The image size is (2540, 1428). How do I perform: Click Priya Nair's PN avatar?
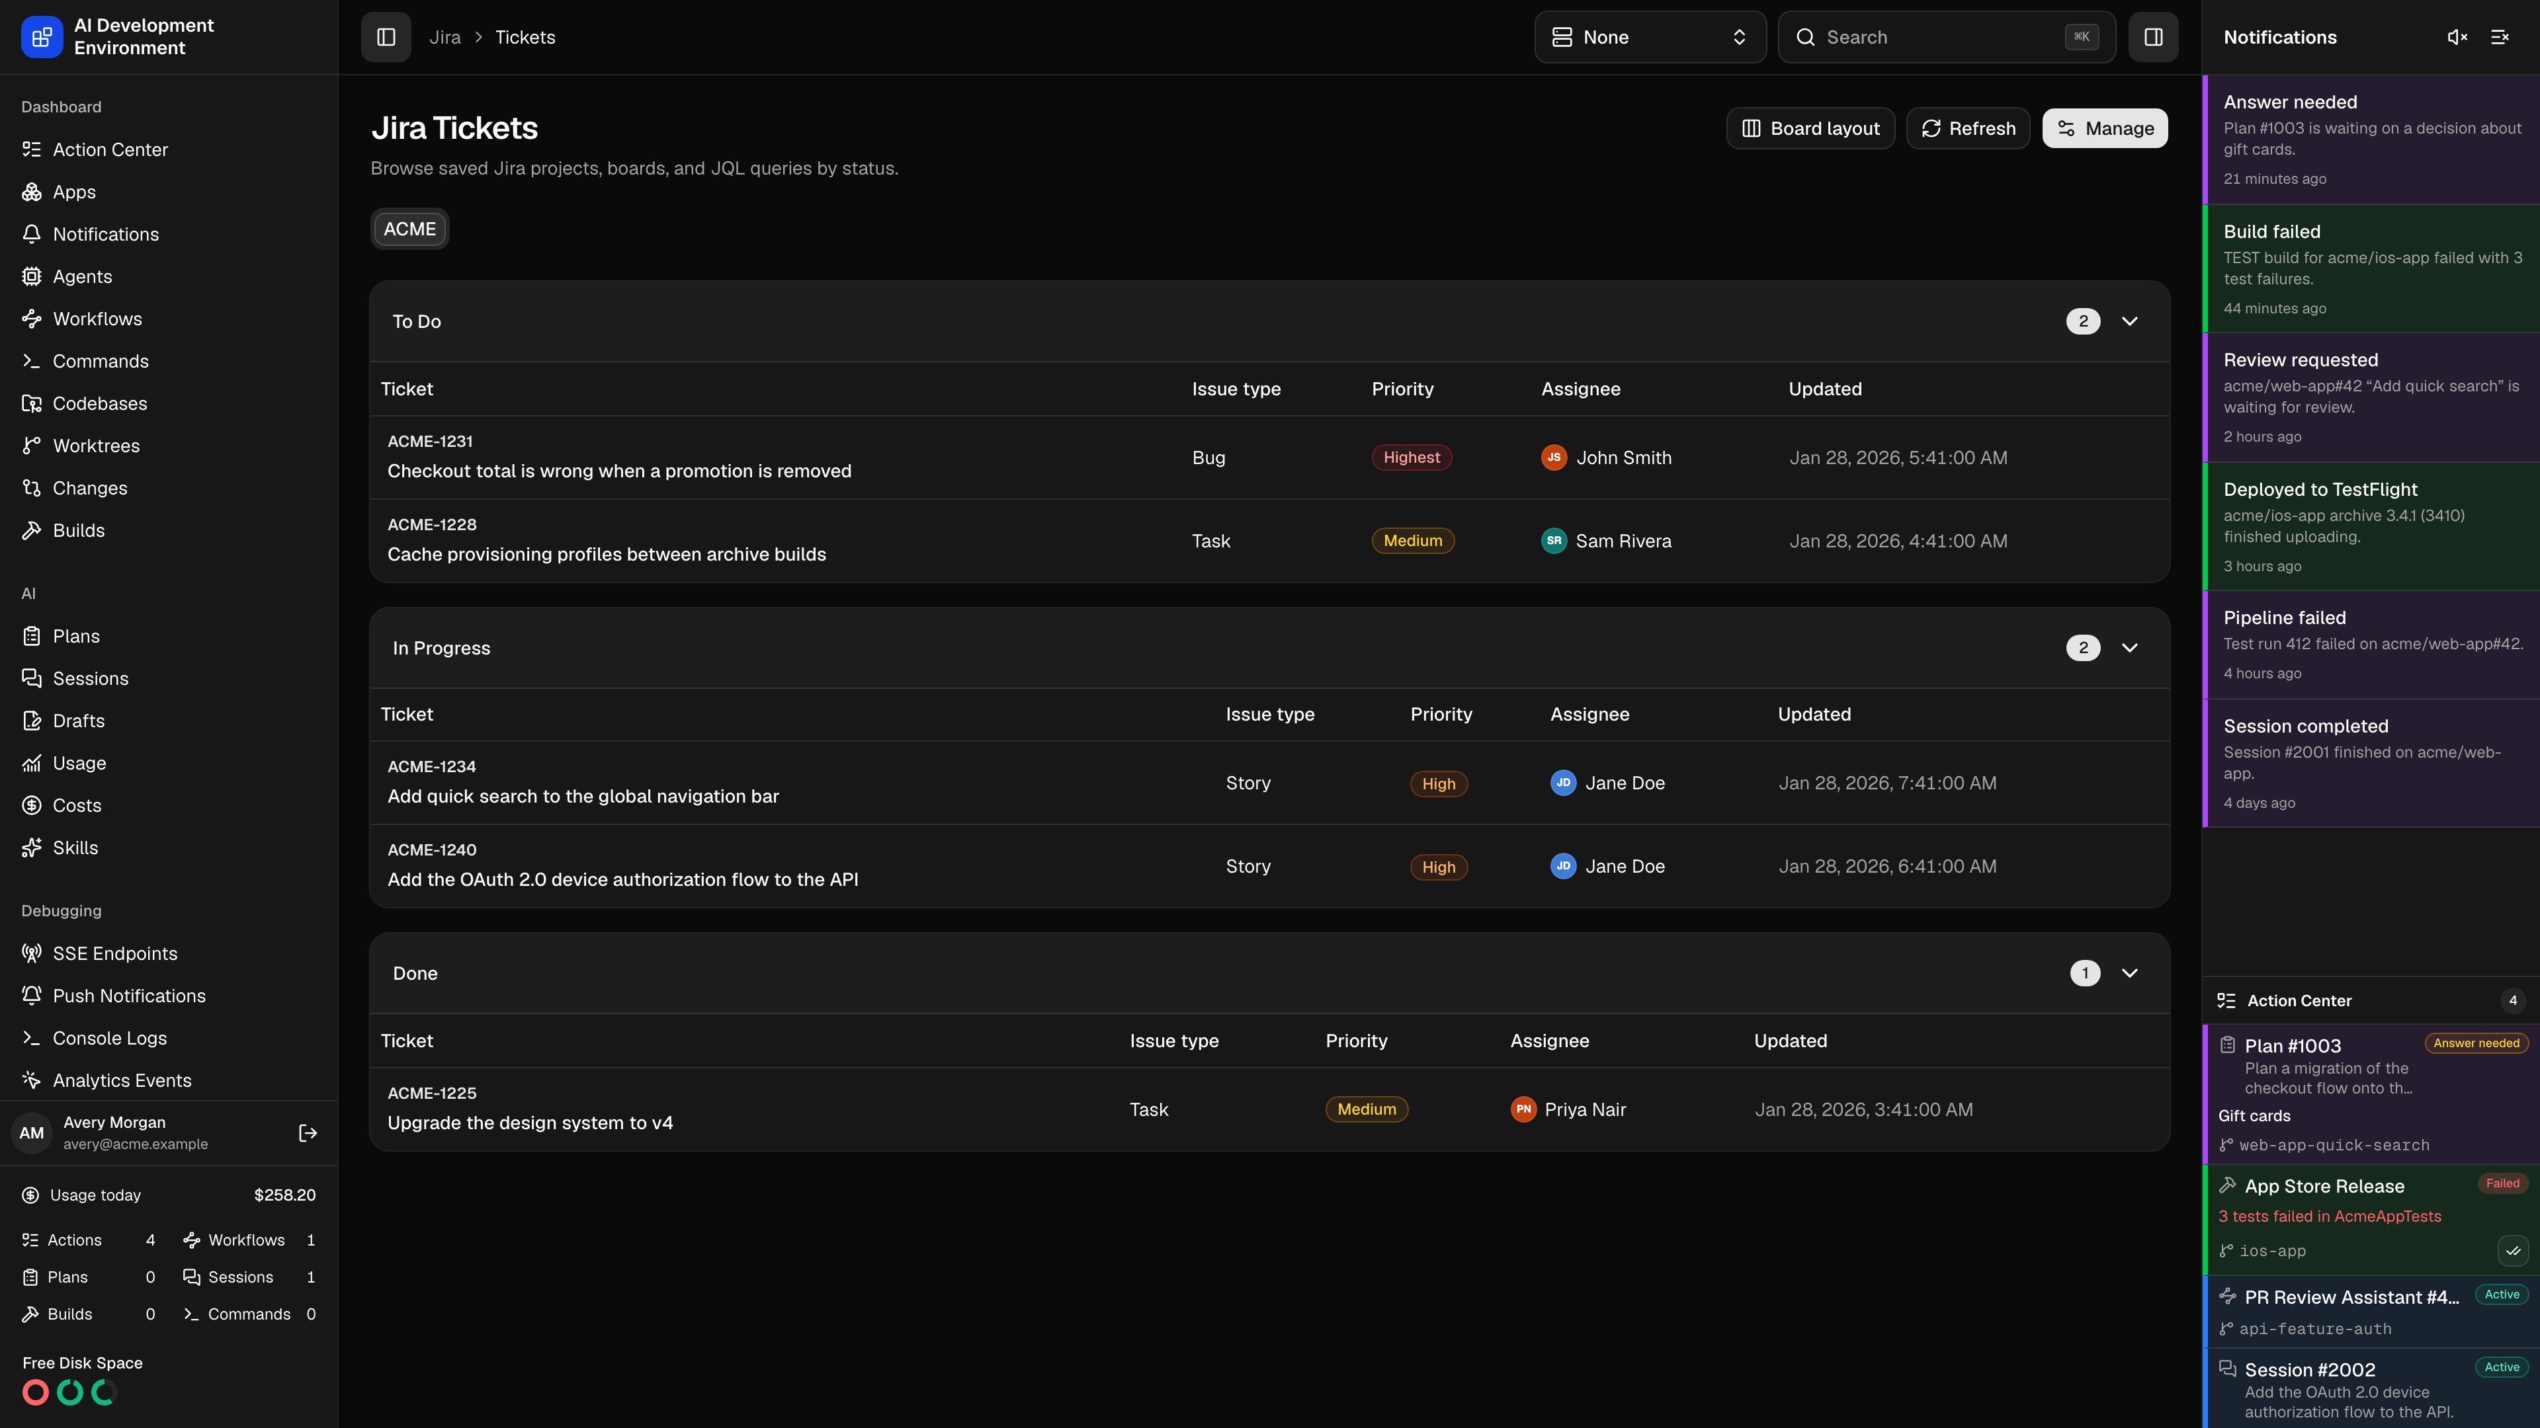(x=1523, y=1110)
